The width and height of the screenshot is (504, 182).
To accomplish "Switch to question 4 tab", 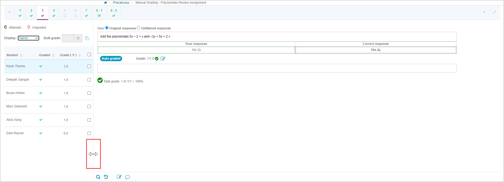I will pyautogui.click(x=54, y=13).
